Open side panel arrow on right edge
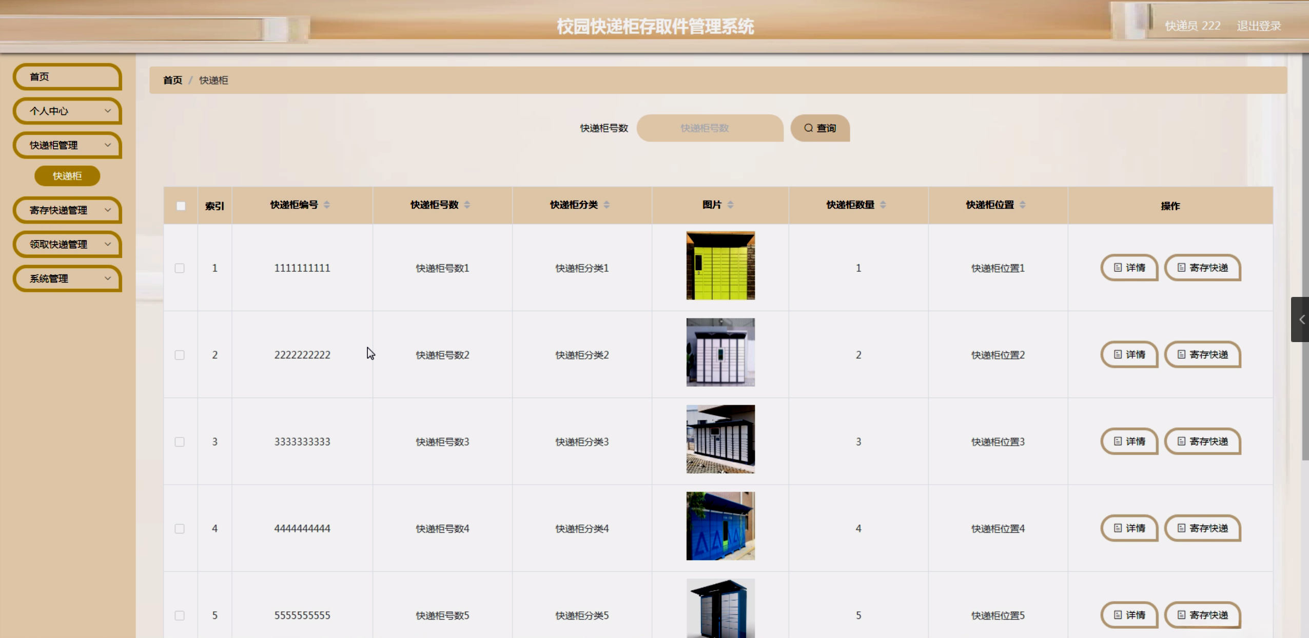 click(1301, 320)
